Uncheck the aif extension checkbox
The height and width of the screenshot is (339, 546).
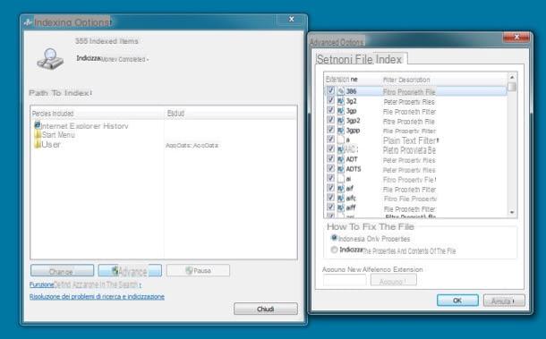click(x=330, y=188)
